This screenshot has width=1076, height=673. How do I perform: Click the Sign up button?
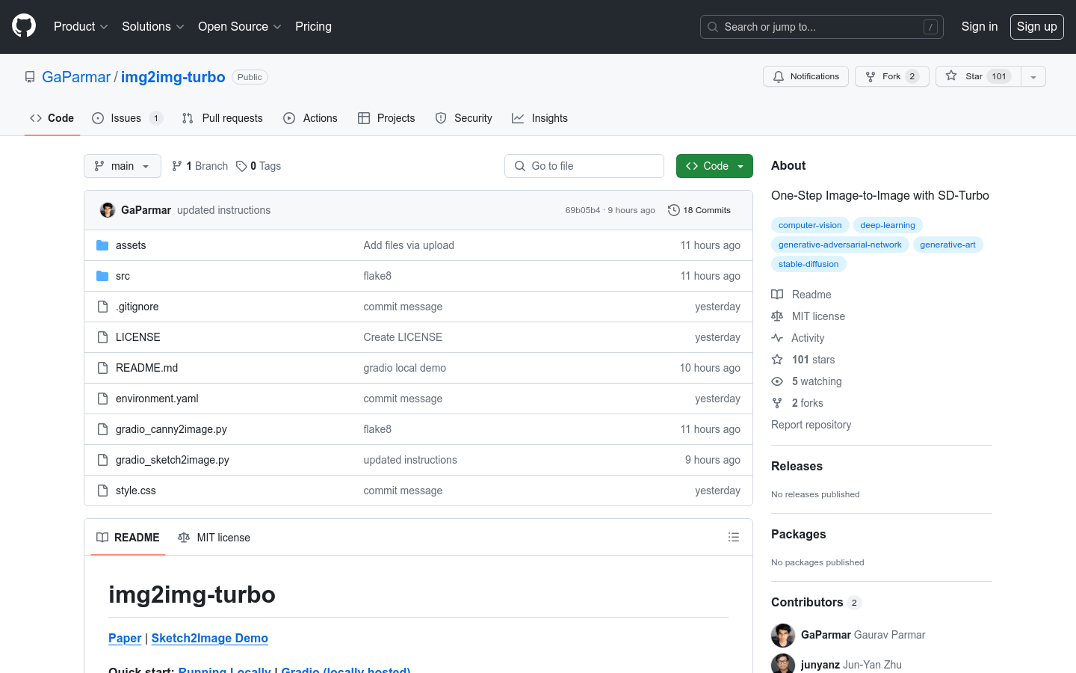pyautogui.click(x=1037, y=26)
